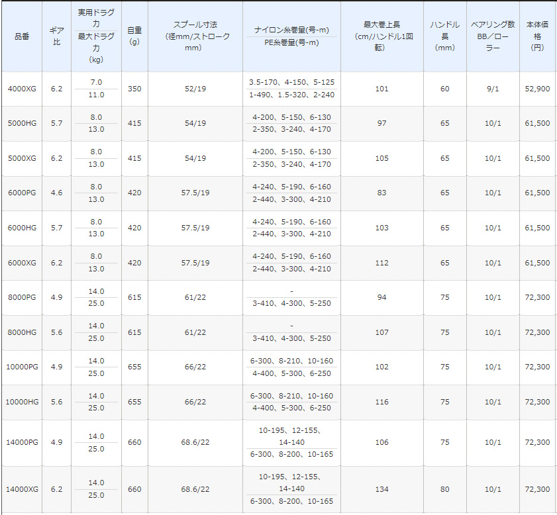The height and width of the screenshot is (515, 557).
Task: Click the 107 retrieve length value
Action: point(382,332)
